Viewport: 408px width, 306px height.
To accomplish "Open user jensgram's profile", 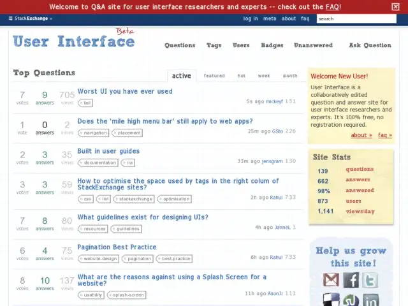I will [x=272, y=161].
